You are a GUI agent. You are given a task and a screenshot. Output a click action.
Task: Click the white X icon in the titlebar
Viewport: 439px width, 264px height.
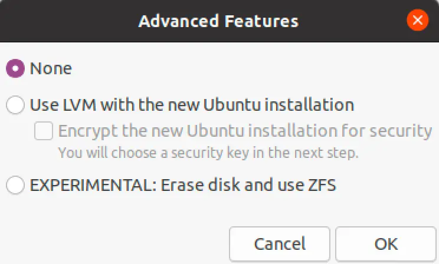pyautogui.click(x=417, y=20)
